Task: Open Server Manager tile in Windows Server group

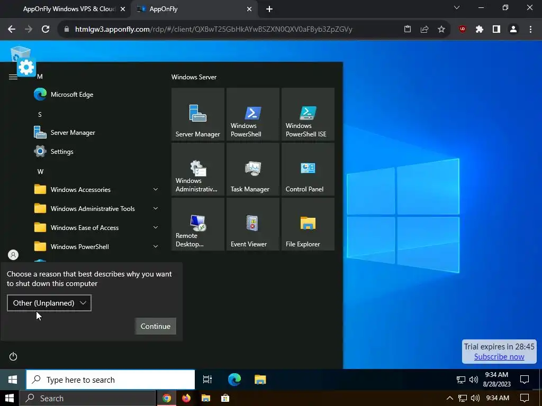Action: (198, 114)
